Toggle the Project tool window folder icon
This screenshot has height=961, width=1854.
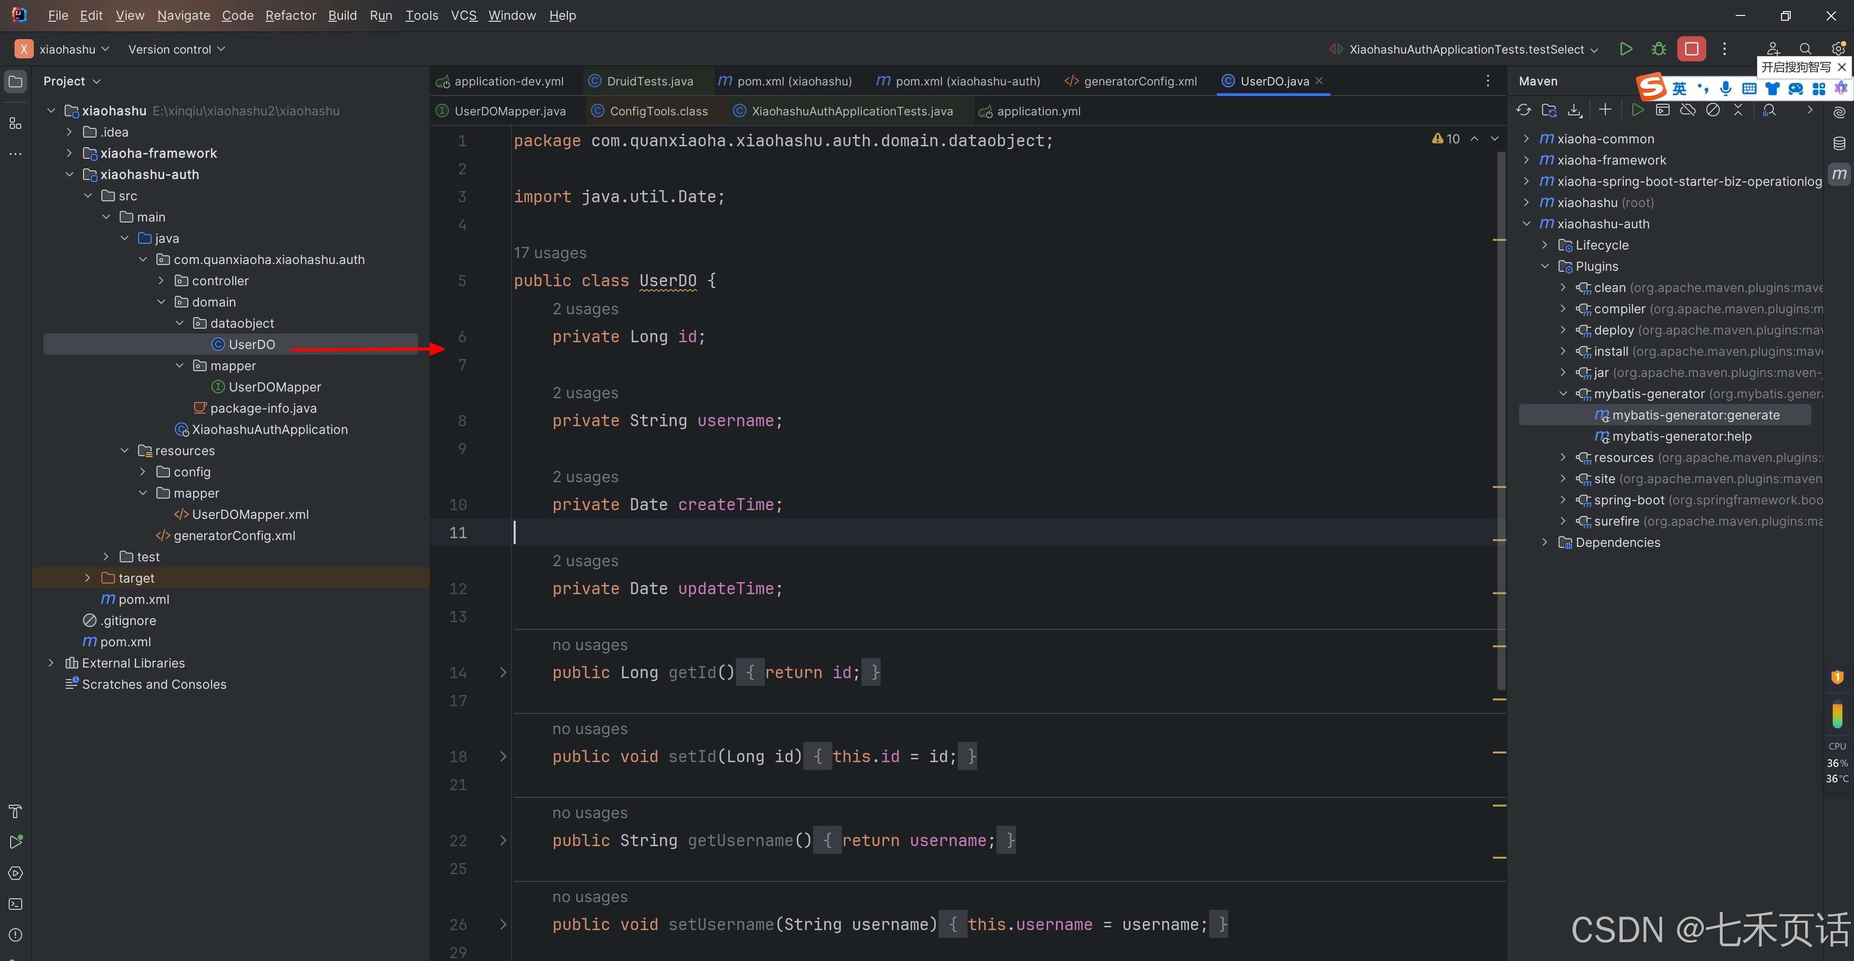[x=15, y=81]
